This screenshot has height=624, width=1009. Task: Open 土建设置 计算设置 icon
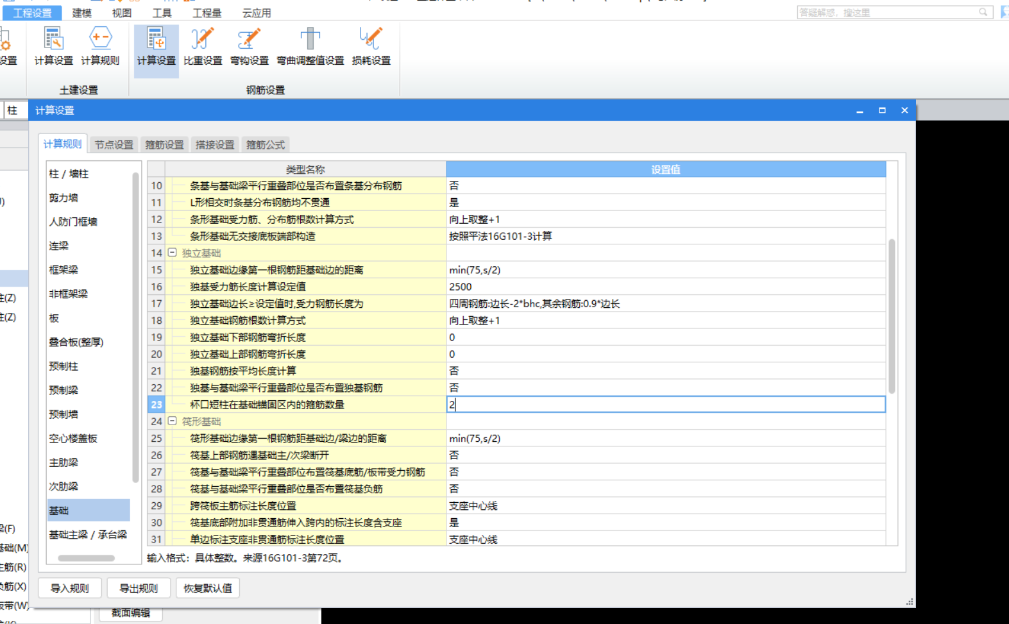pos(53,47)
